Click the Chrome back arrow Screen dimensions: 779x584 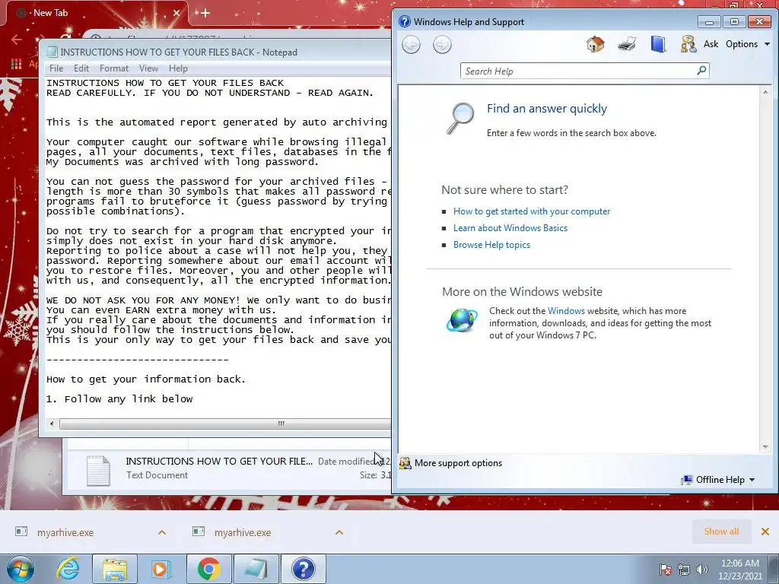point(17,40)
